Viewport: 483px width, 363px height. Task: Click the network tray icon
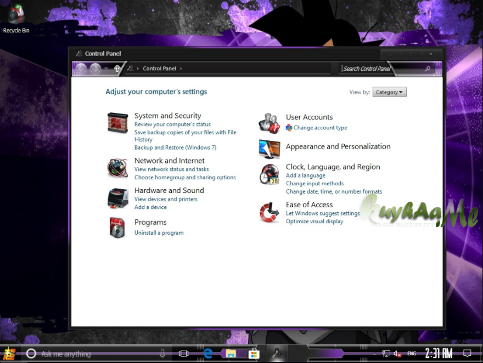point(386,354)
